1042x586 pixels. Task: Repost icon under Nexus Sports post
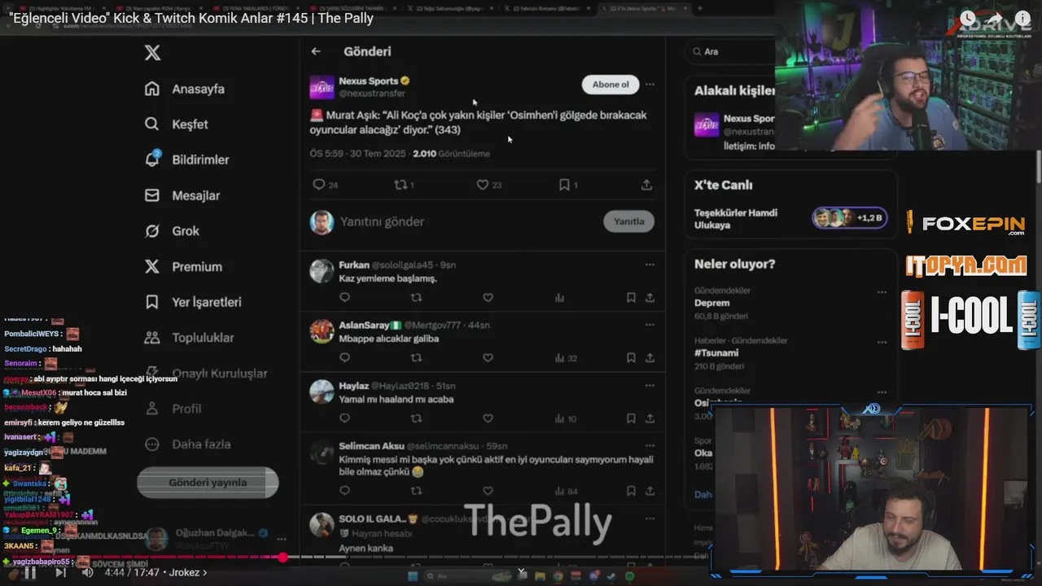[400, 185]
